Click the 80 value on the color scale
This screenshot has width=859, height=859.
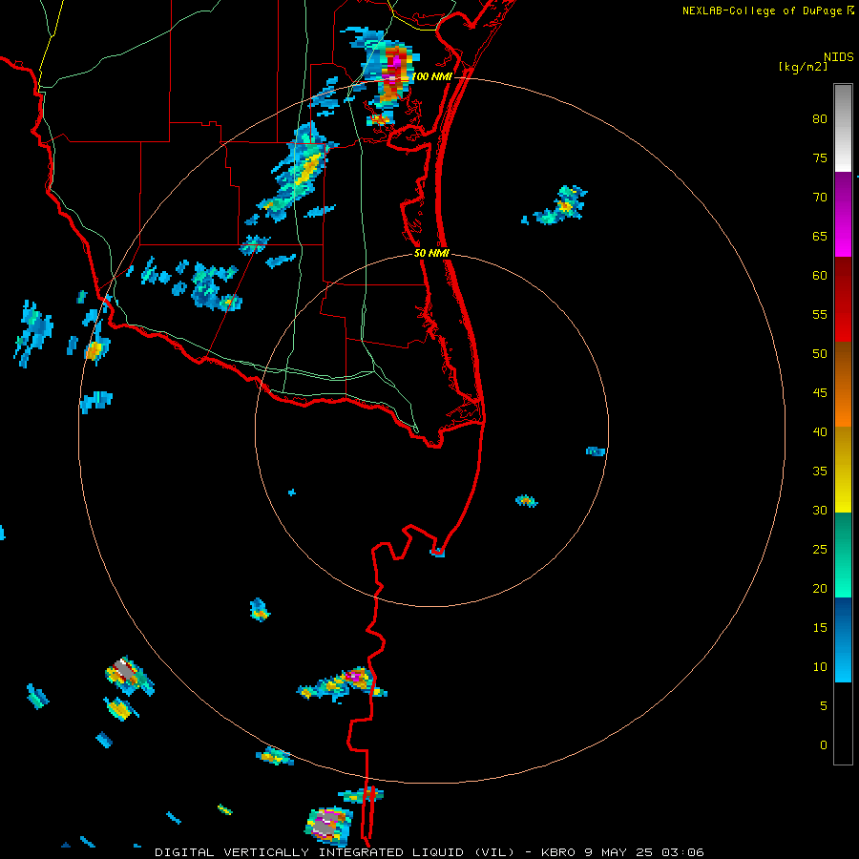click(x=820, y=119)
